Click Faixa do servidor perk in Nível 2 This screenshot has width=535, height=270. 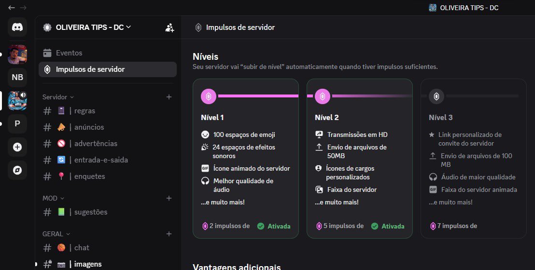346,189
